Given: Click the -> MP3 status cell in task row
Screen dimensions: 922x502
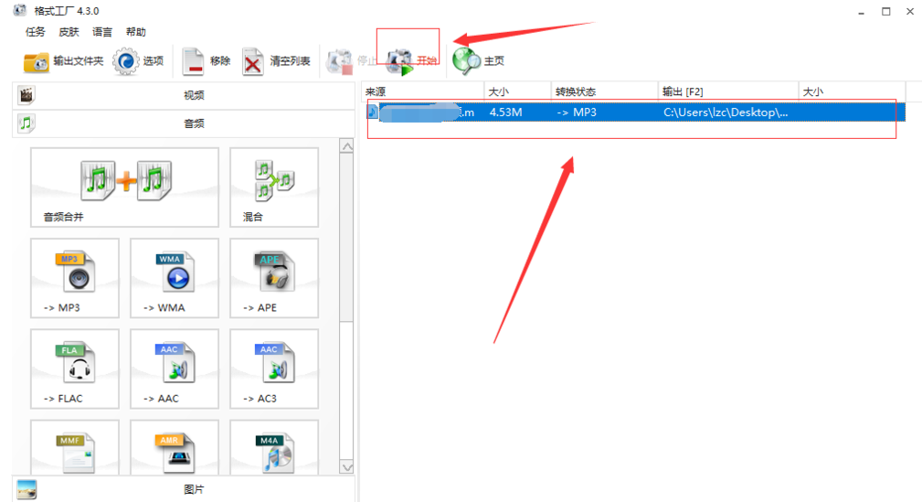Looking at the screenshot, I should [577, 112].
